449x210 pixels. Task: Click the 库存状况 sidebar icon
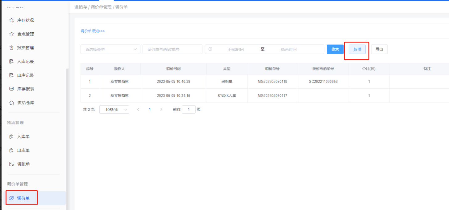click(x=11, y=20)
